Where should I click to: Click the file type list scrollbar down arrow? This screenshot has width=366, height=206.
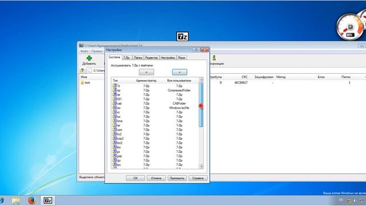(201, 167)
